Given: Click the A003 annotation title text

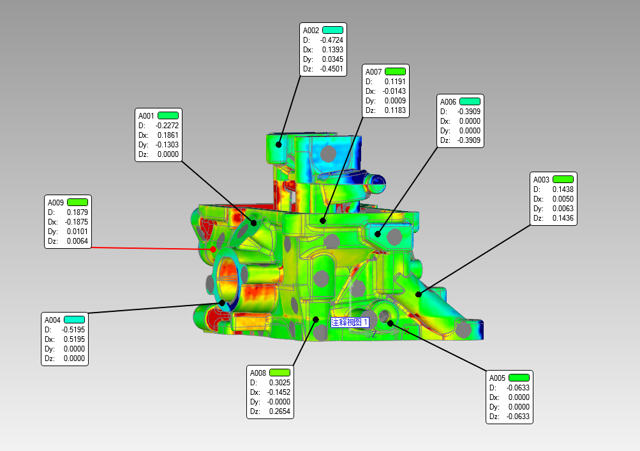Looking at the screenshot, I should point(541,180).
